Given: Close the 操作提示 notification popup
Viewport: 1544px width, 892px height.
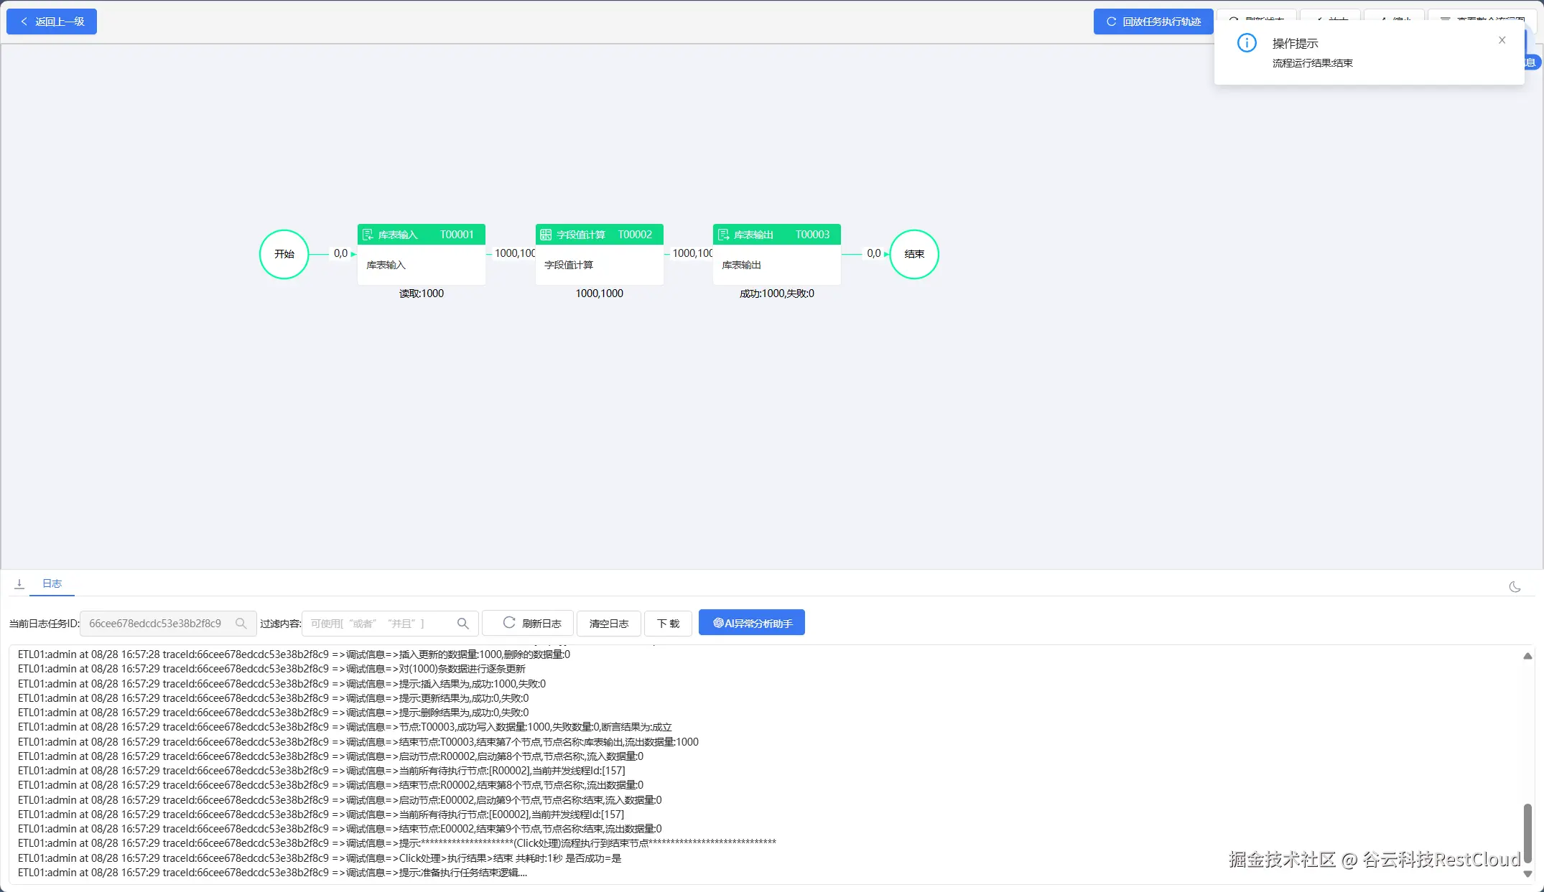Looking at the screenshot, I should (1502, 40).
